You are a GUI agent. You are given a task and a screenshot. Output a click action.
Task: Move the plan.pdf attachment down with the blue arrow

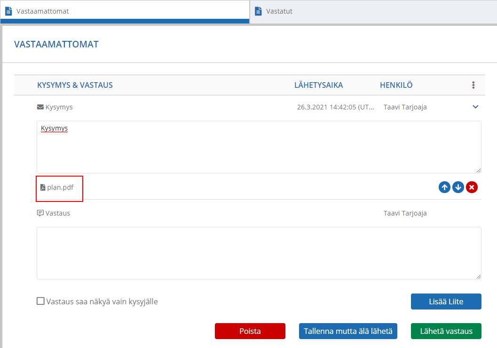[x=458, y=187]
